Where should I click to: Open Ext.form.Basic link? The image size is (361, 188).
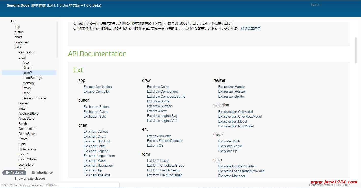pyautogui.click(x=158, y=161)
